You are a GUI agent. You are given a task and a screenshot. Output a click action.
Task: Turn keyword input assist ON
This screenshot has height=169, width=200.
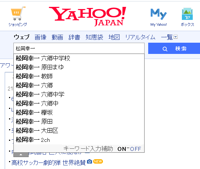tap(122, 149)
